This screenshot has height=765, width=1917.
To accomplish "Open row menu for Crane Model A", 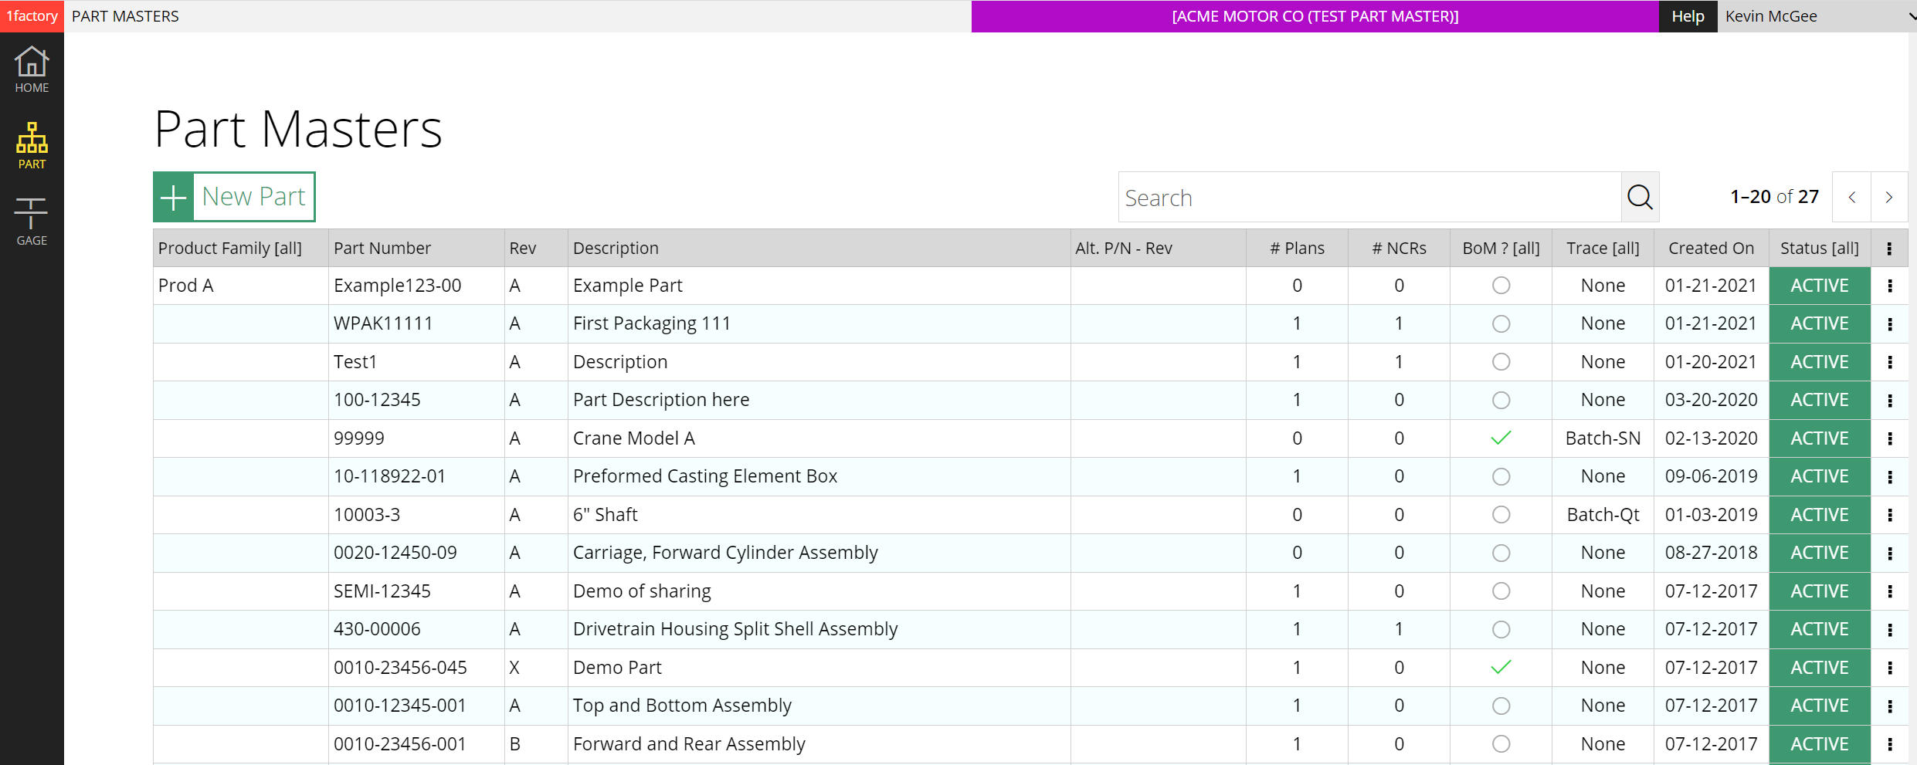I will (x=1889, y=439).
